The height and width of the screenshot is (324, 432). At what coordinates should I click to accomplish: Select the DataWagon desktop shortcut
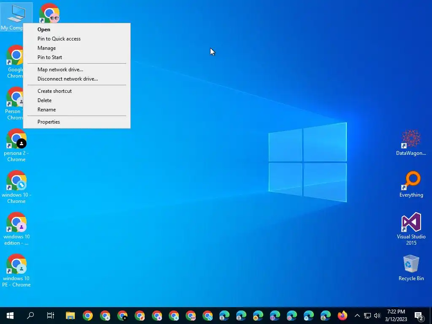411,143
